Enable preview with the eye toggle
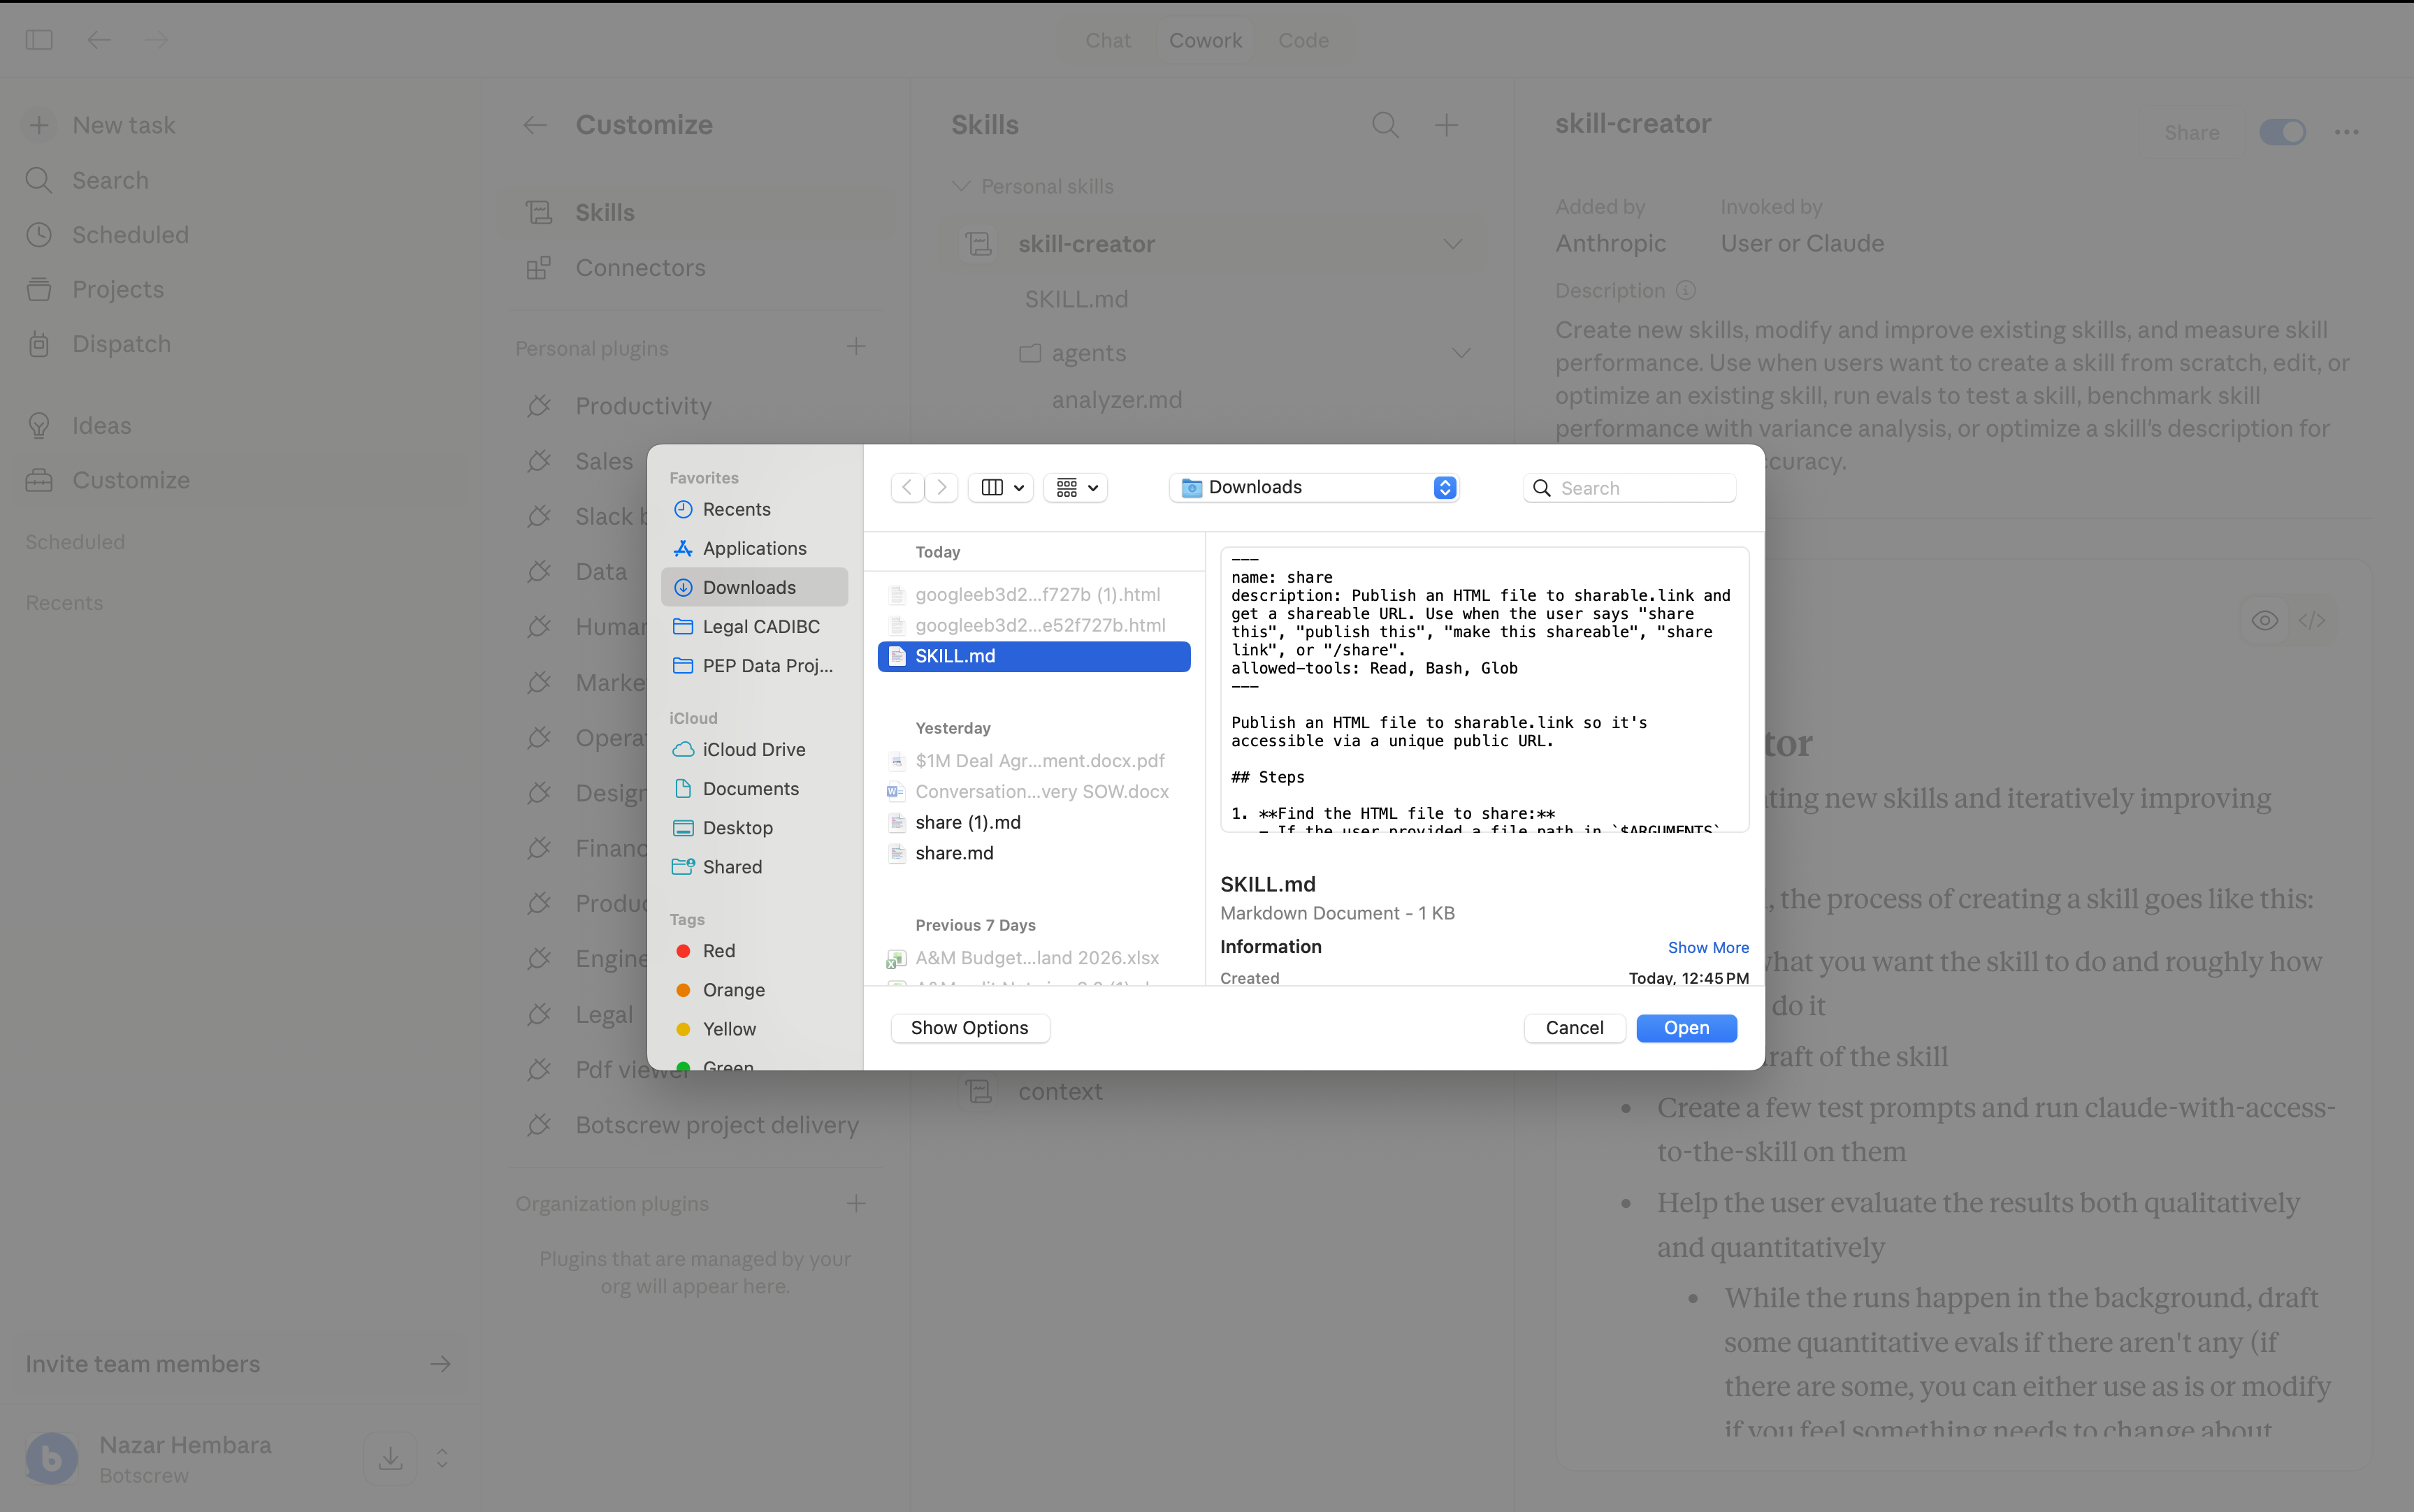Viewport: 2414px width, 1512px height. pos(2264,620)
